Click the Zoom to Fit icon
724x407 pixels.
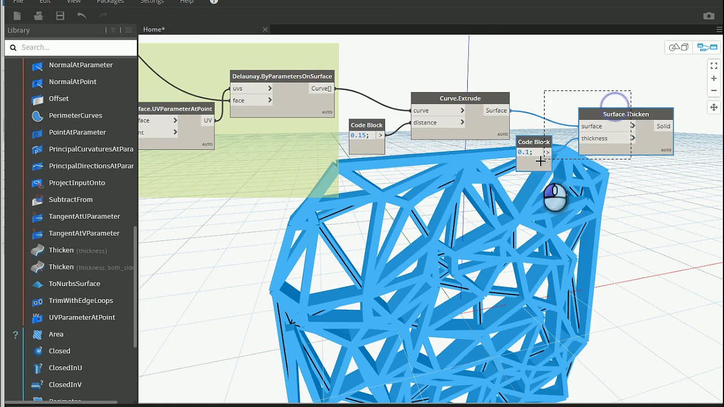(x=714, y=66)
